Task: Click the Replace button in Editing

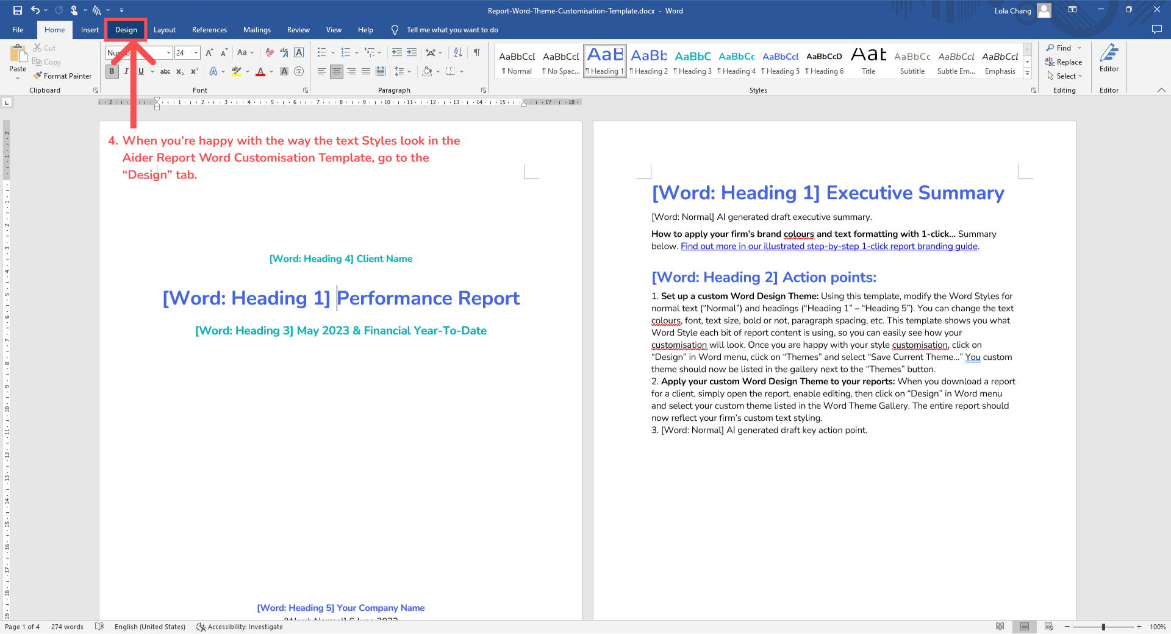Action: [1064, 62]
